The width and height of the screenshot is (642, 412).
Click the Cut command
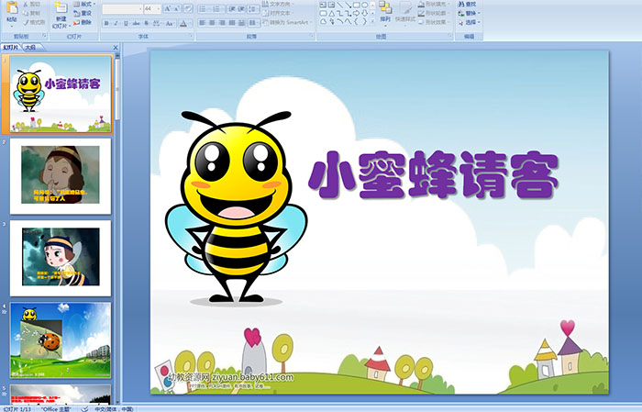32,4
